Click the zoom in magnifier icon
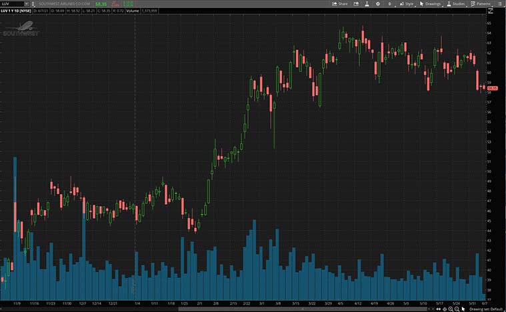 (x=451, y=309)
